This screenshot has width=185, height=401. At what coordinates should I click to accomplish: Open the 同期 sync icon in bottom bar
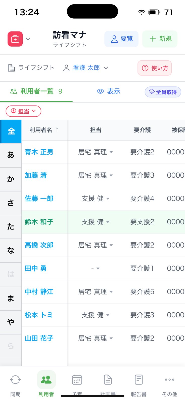(15, 380)
